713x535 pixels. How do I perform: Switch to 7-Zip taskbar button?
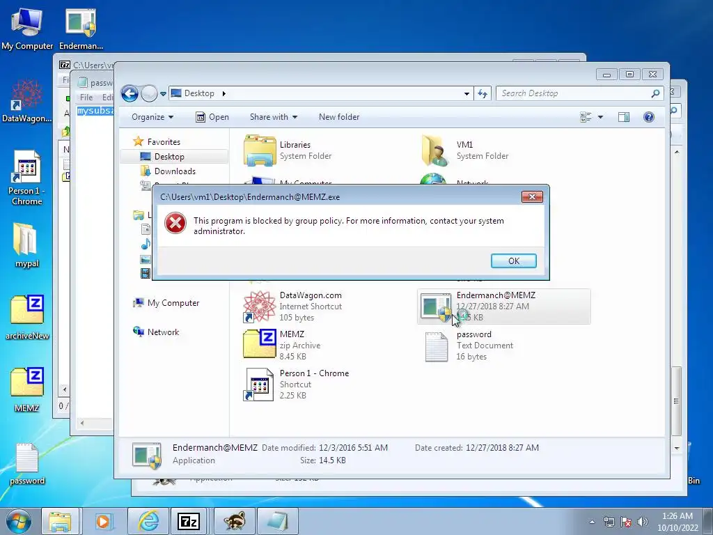pos(189,521)
